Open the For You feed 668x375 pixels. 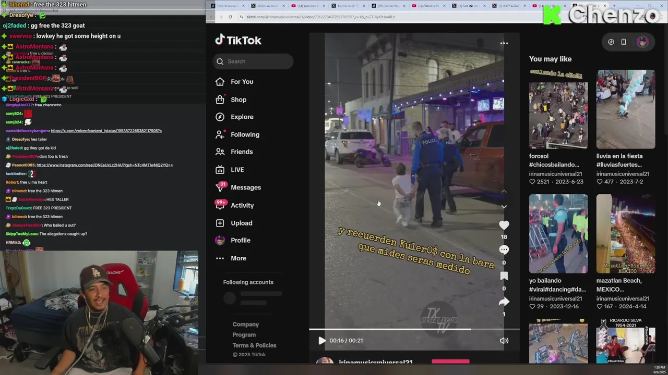[x=242, y=82]
